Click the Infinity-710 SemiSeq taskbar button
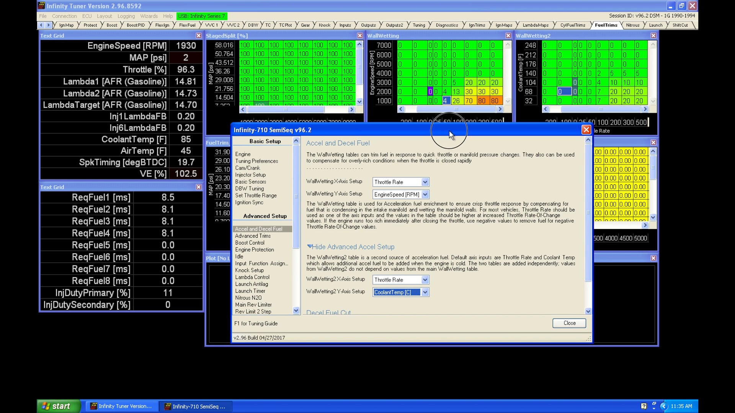 pos(196,406)
